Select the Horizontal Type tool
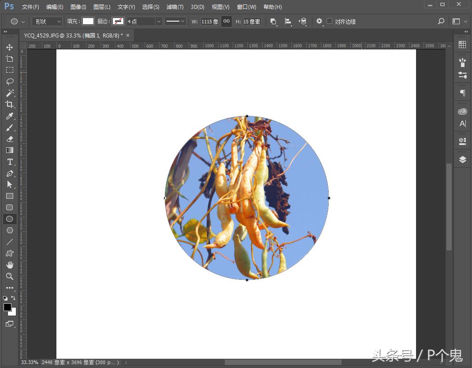The height and width of the screenshot is (368, 472). [x=9, y=162]
